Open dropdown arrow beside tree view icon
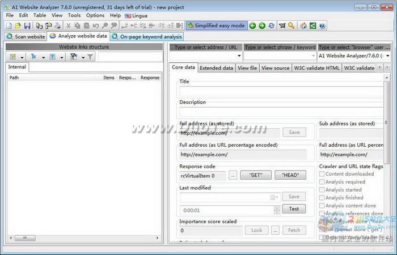 [43, 57]
